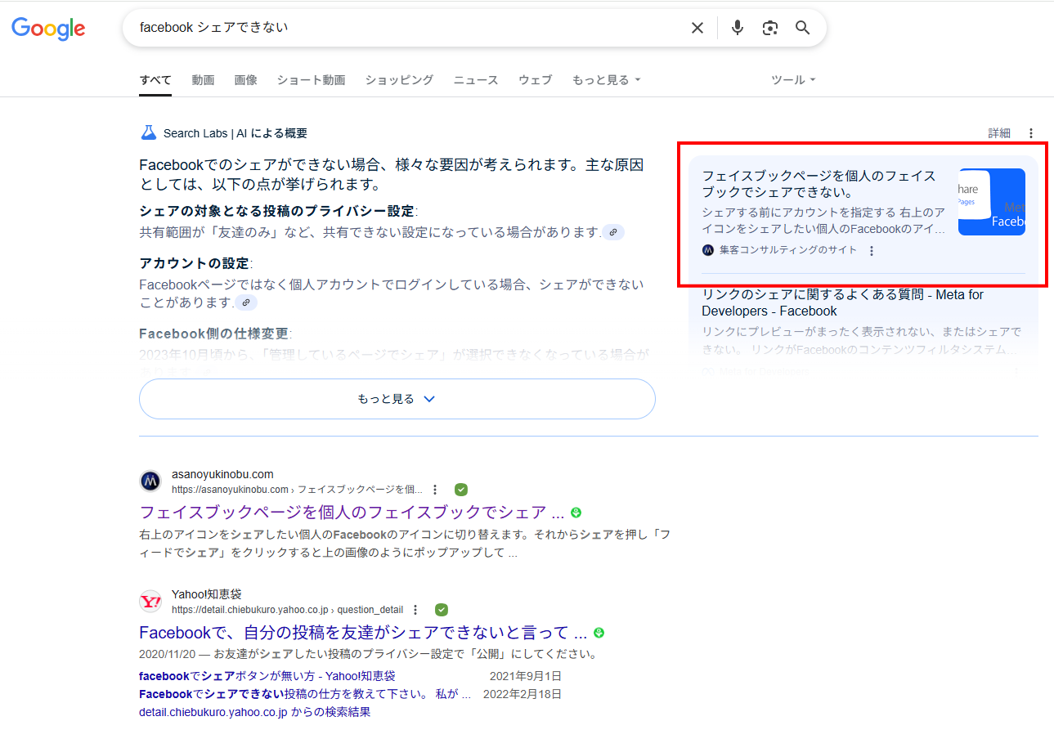Click the date 2021年9月1日
This screenshot has height=730, width=1054.
pos(526,676)
